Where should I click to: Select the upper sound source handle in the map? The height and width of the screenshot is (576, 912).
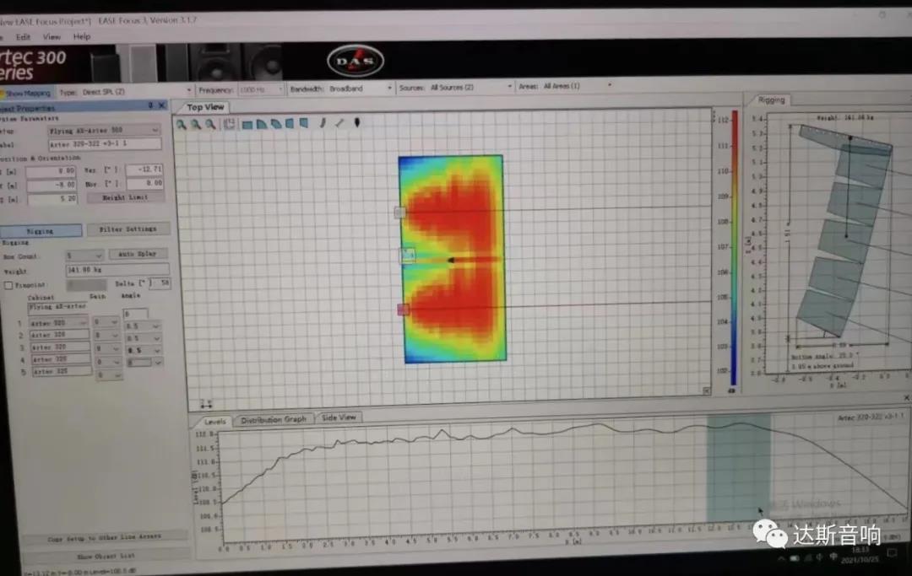point(399,213)
